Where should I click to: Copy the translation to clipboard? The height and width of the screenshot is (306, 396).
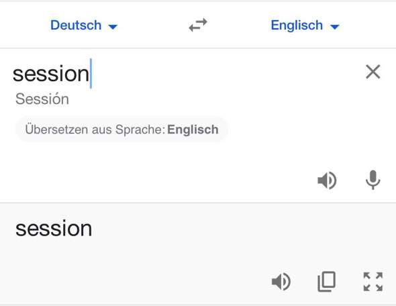tap(327, 282)
